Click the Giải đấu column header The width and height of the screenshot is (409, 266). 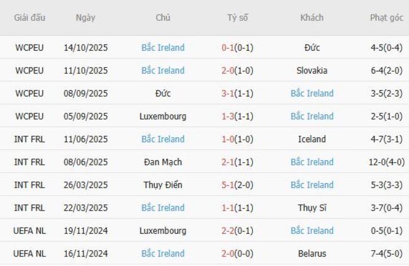[x=30, y=18]
